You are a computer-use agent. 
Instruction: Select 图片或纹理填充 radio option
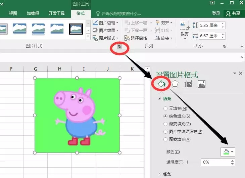(x=165, y=132)
